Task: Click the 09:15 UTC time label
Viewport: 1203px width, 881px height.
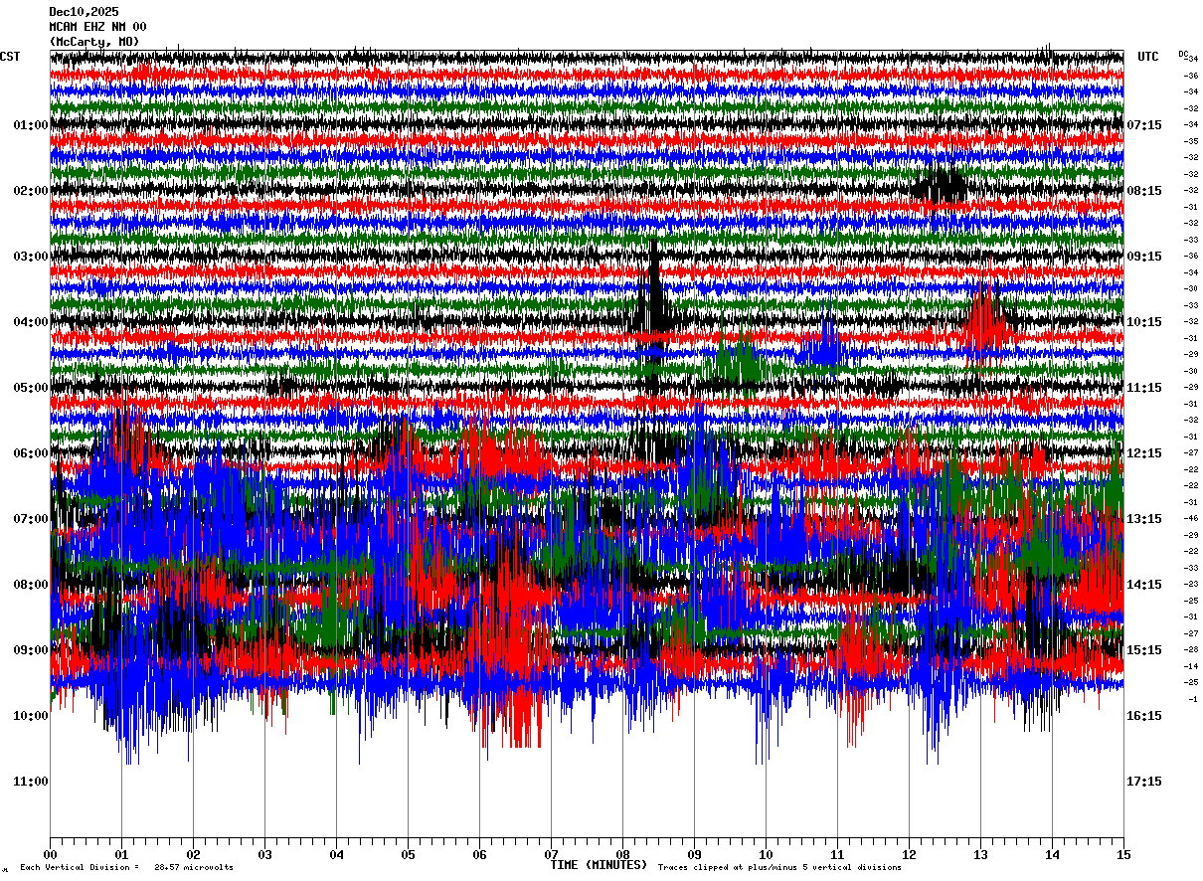Action: point(1144,257)
